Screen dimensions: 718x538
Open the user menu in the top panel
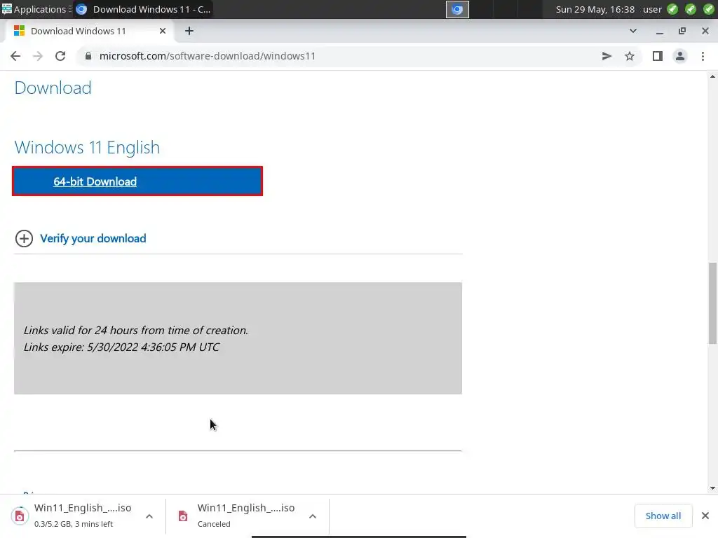(652, 9)
